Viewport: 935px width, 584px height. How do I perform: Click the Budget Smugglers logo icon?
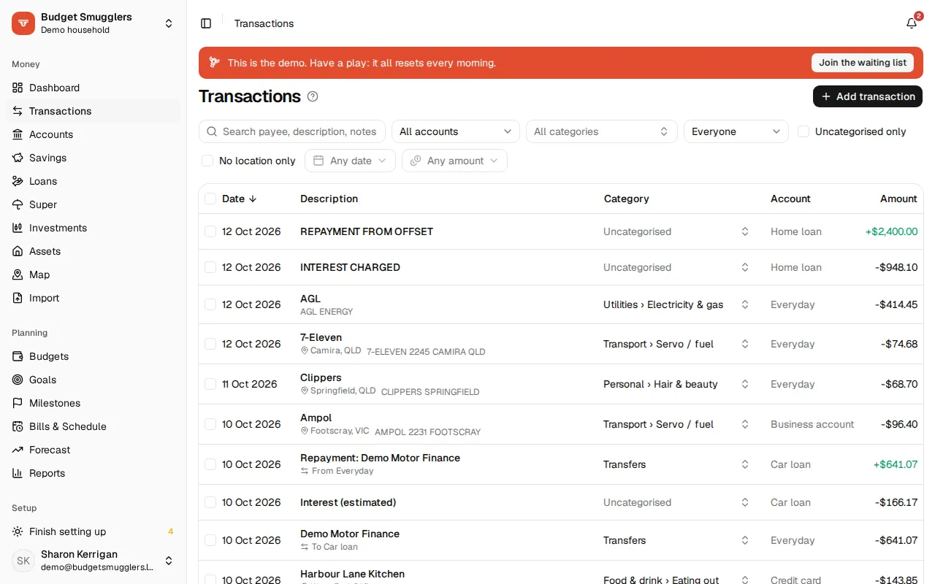[x=23, y=23]
